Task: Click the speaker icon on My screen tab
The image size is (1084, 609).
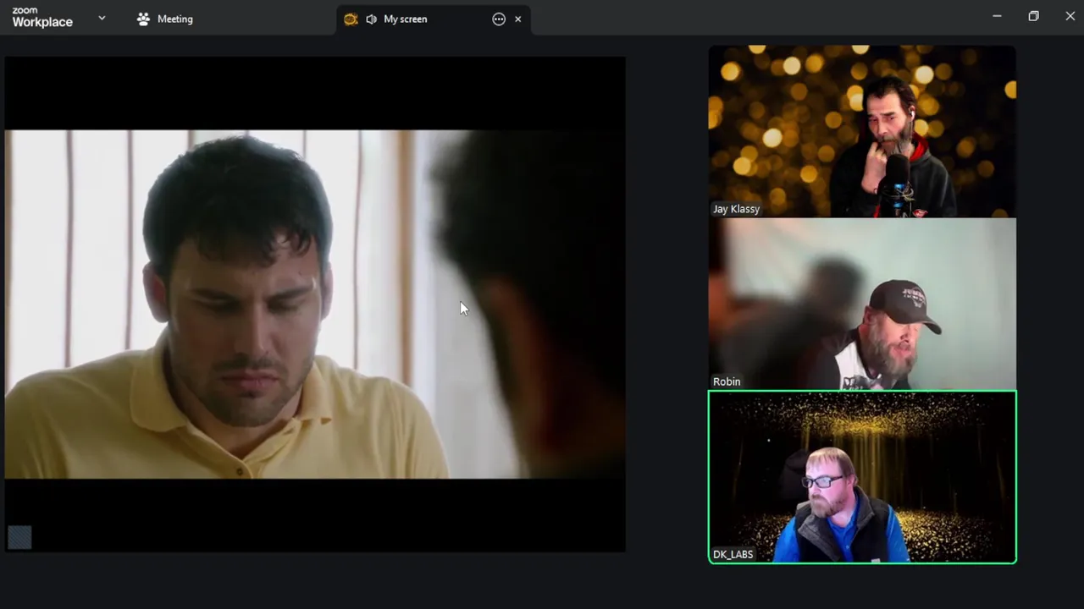Action: click(x=372, y=19)
